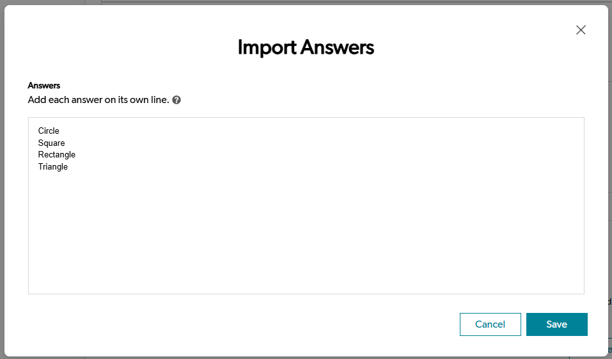Place cursor on the Circle answer line
This screenshot has height=359, width=612.
point(49,131)
